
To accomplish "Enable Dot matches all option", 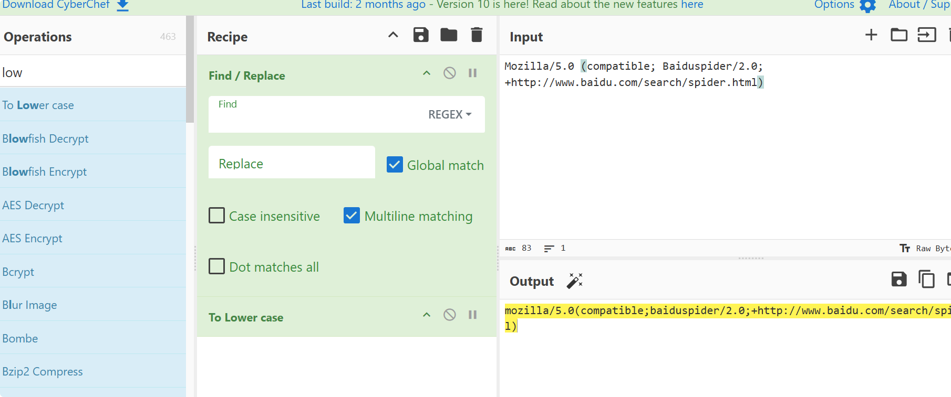I will [217, 266].
